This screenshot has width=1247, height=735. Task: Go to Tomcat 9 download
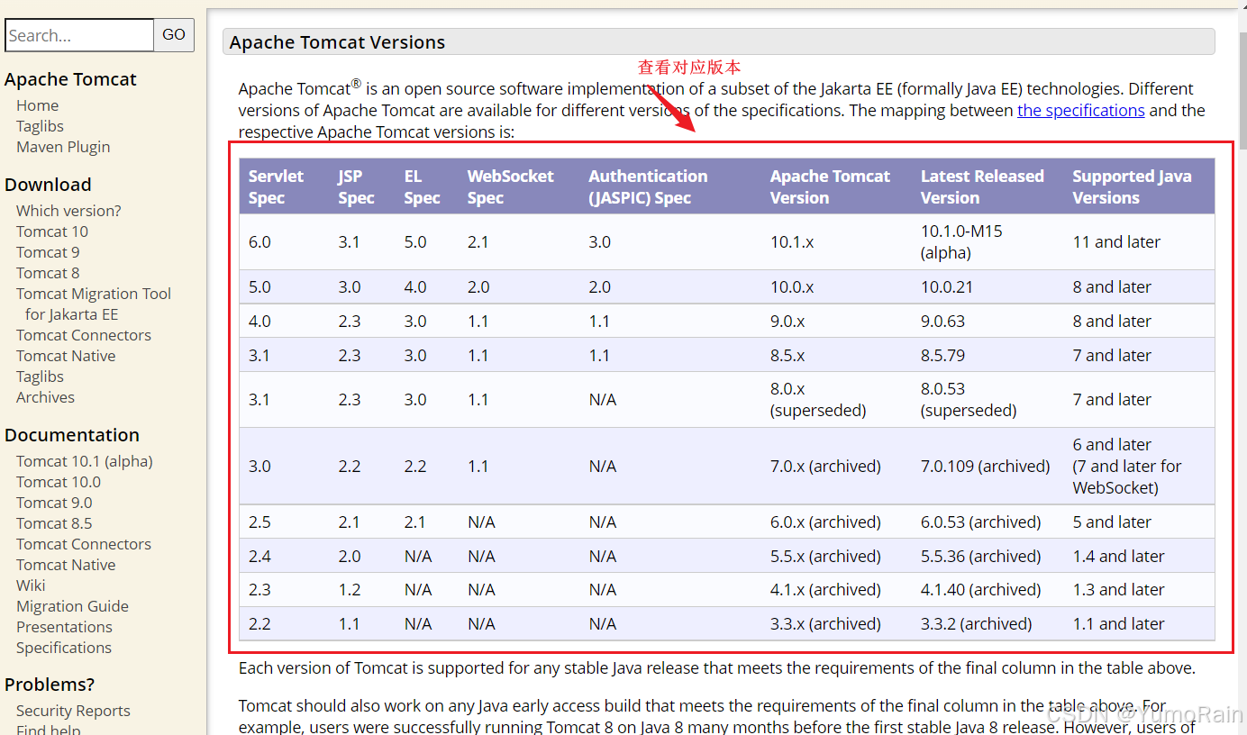(48, 252)
